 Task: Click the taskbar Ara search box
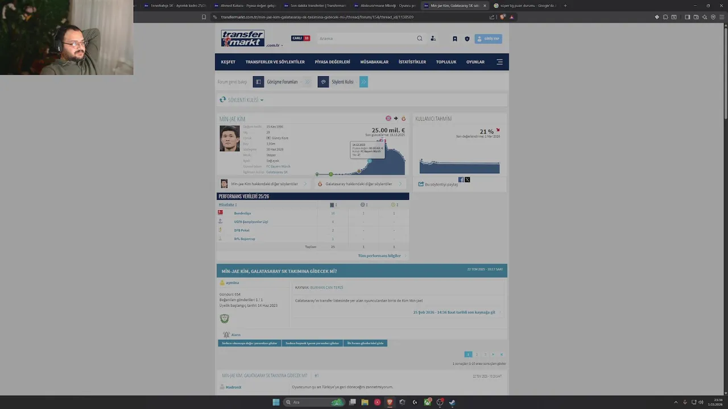[315, 402]
